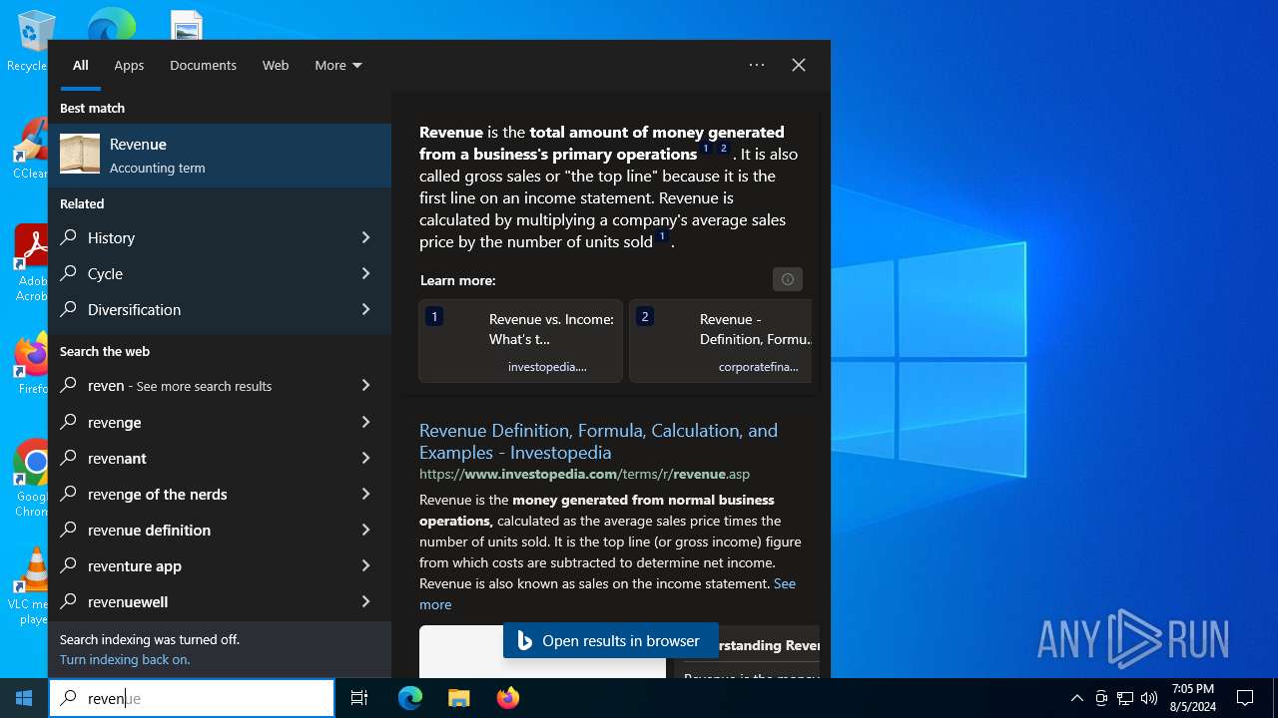Screen dimensions: 1278x718
Task: Open File Explorer from the taskbar
Action: click(459, 698)
